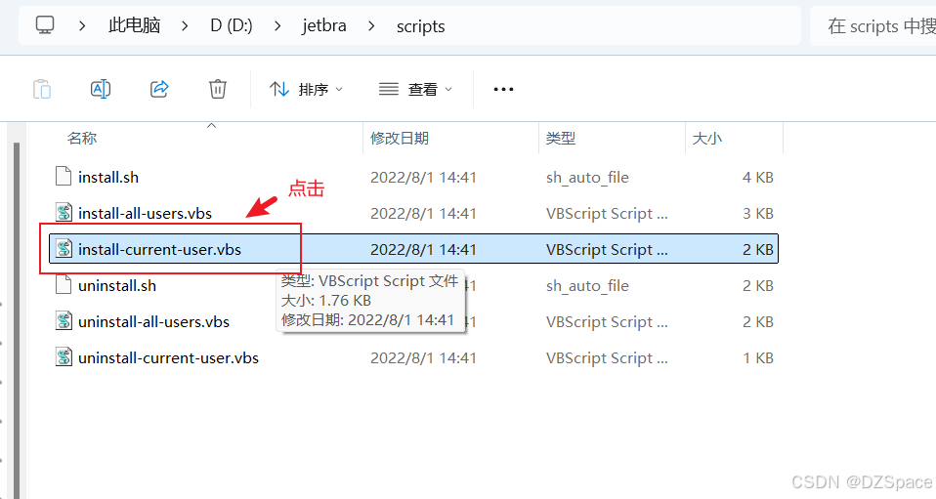Go to the jetbra folder breadcrumb
Image resolution: width=936 pixels, height=499 pixels.
click(x=324, y=26)
